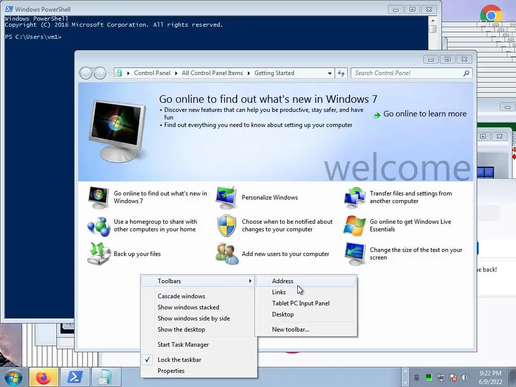This screenshot has height=387, width=516.
Task: Choose Cascade windows
Action: (x=198, y=296)
